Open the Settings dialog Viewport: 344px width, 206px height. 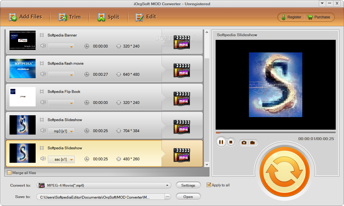[x=188, y=185]
